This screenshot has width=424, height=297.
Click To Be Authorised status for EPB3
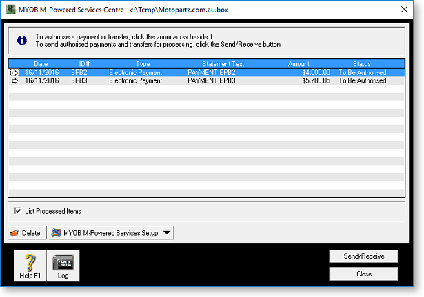click(363, 80)
